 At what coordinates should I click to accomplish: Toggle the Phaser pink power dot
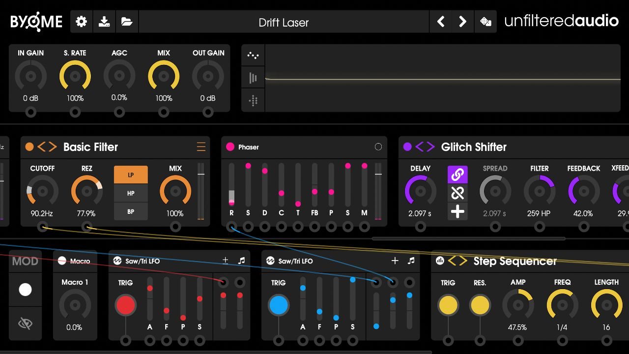coord(230,147)
